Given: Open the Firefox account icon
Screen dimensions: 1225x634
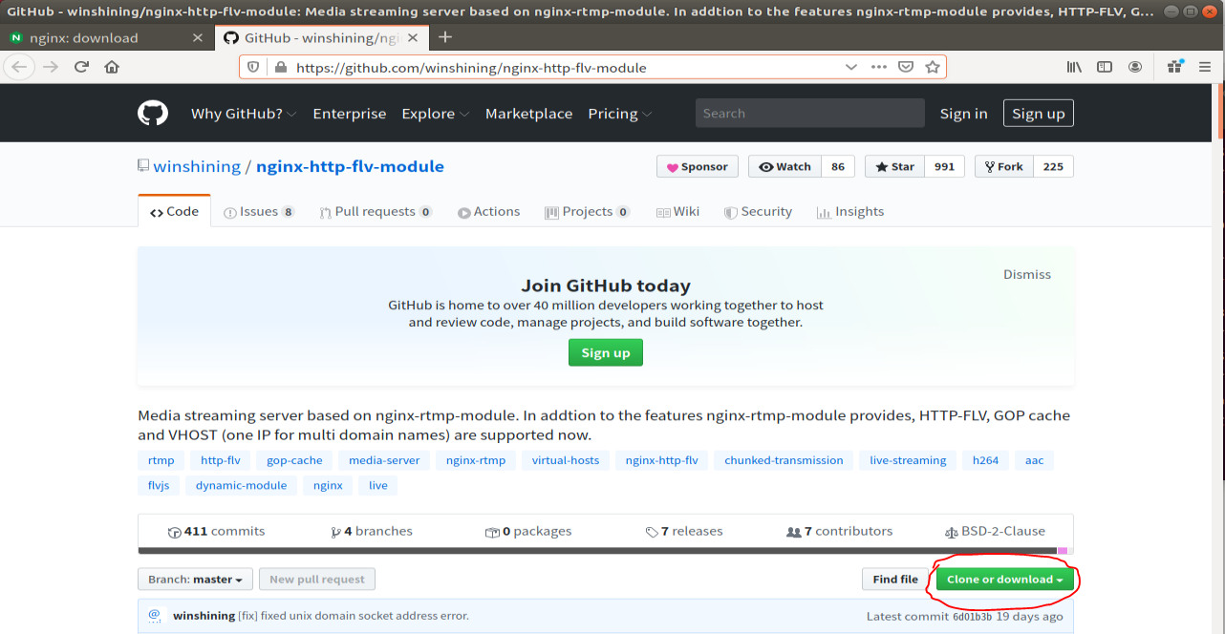Looking at the screenshot, I should coord(1135,67).
